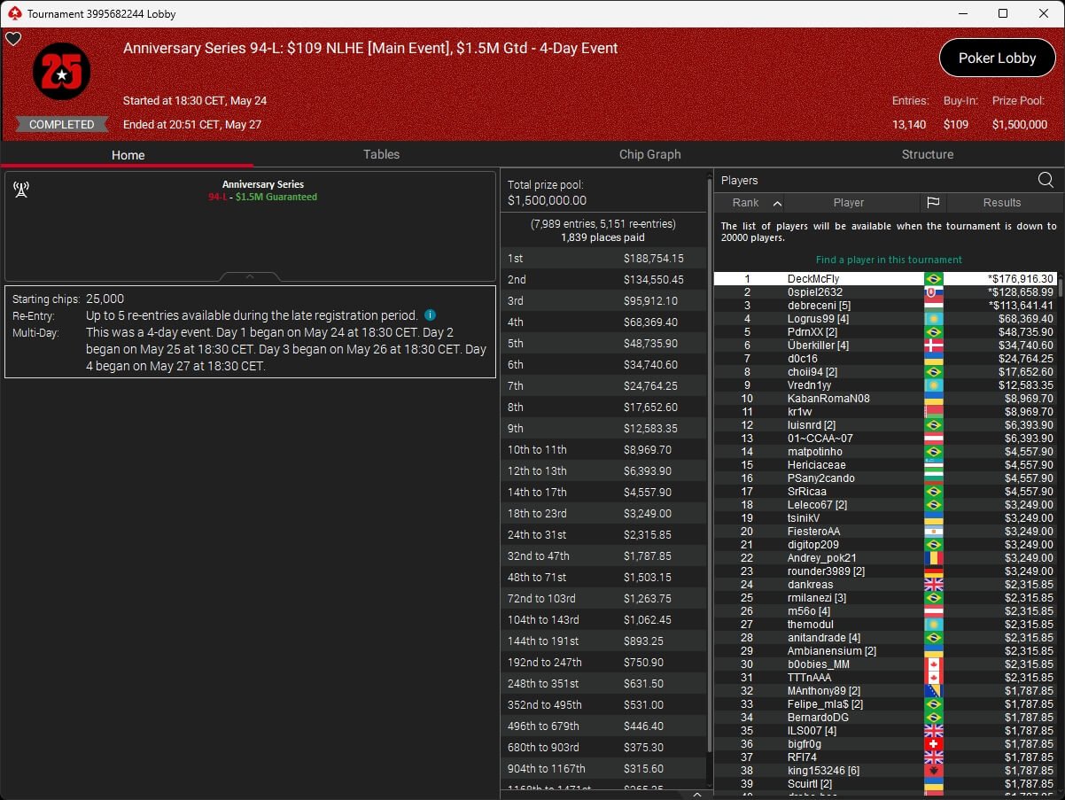Select player themodul
Viewport: 1065px width, 800px height.
tap(885, 625)
